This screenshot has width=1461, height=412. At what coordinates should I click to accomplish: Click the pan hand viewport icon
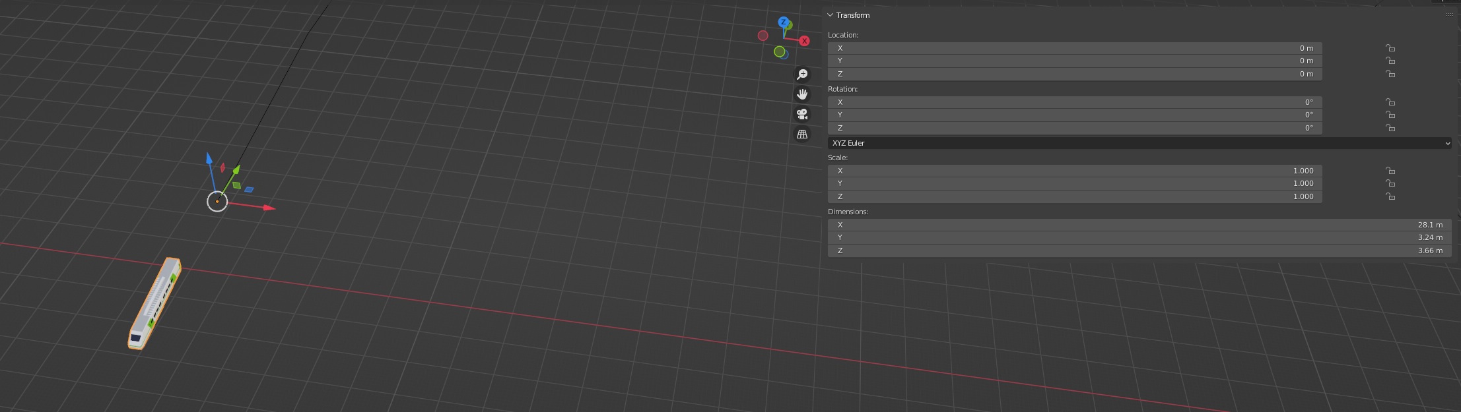[x=802, y=94]
